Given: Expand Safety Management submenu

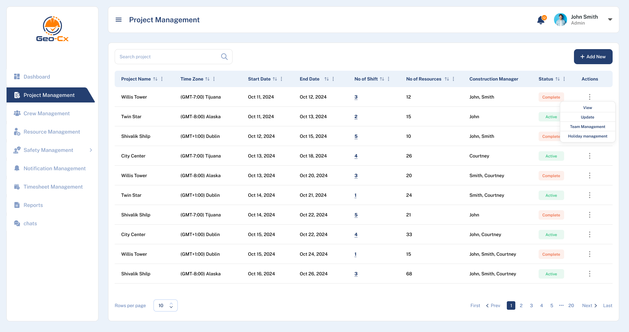Looking at the screenshot, I should (91, 150).
